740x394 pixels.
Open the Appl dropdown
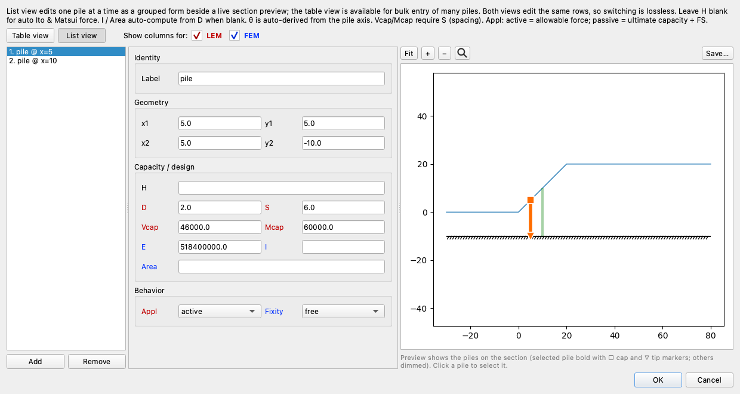point(220,311)
